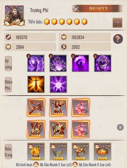Open the three-dots more options button
The height and width of the screenshot is (168, 127).
click(x=117, y=23)
